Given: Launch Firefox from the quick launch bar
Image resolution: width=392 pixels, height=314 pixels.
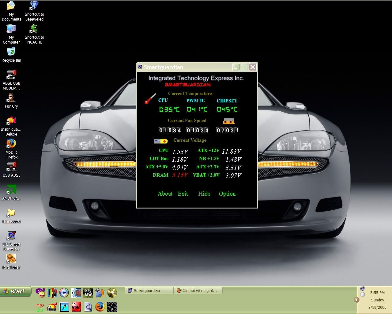Looking at the screenshot, I should tap(100, 307).
